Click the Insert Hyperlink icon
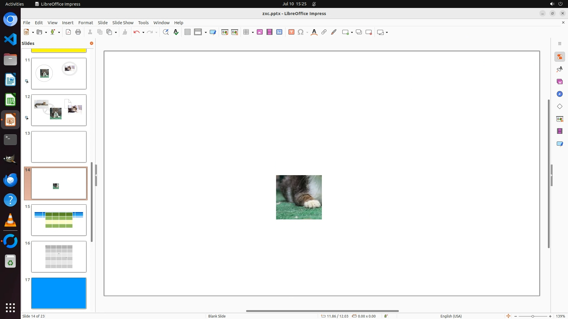 pos(324,32)
